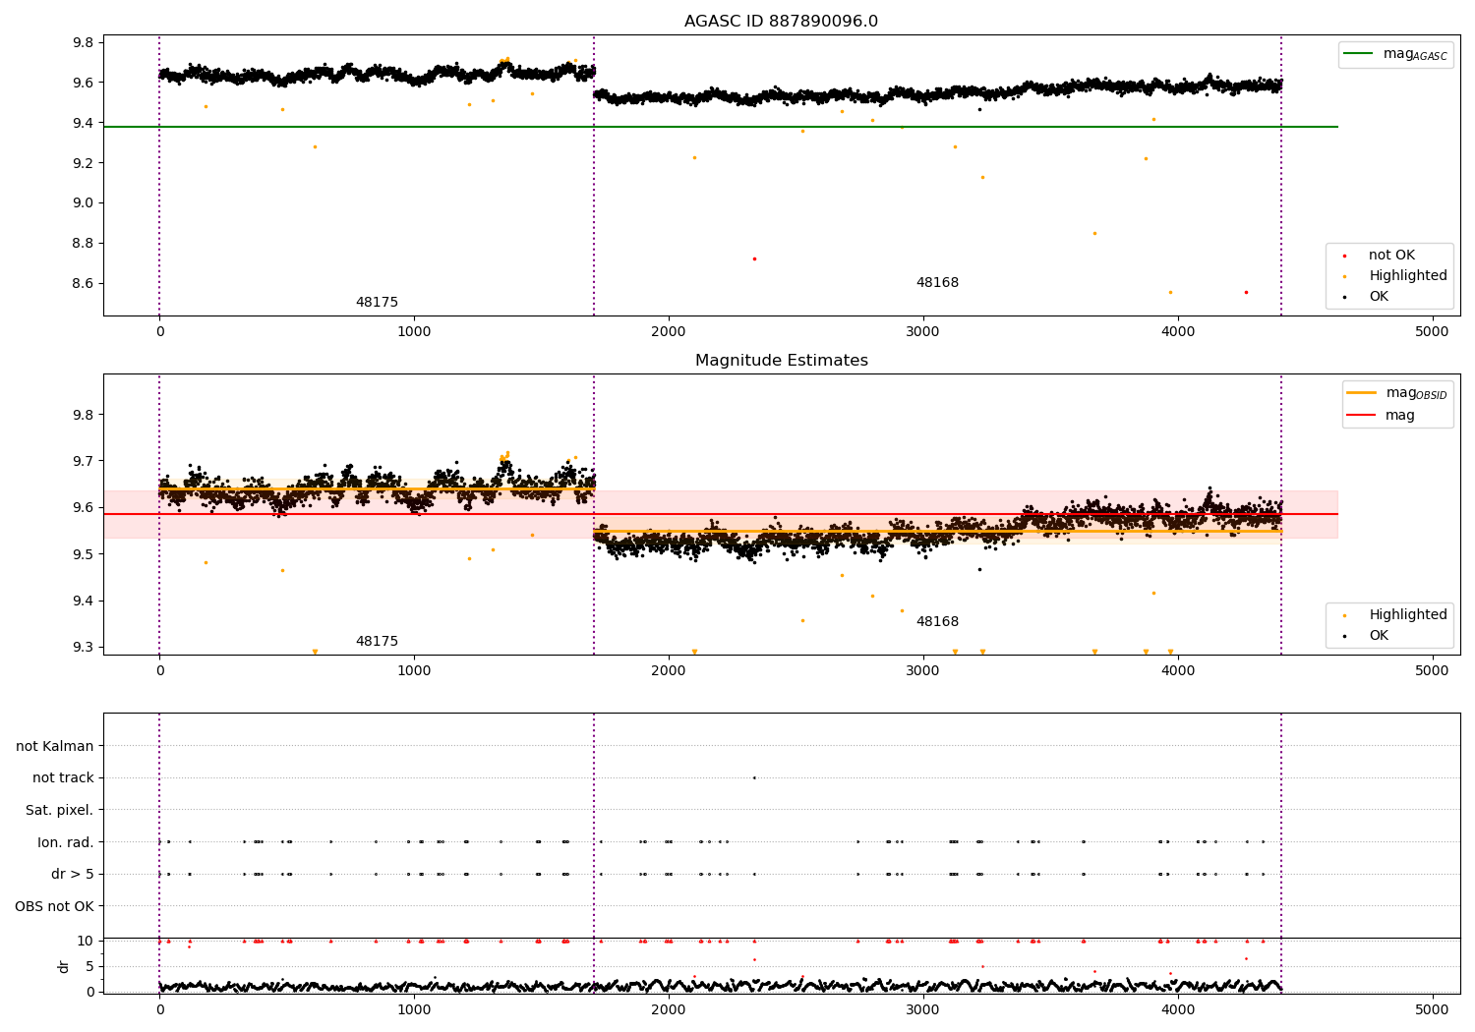
Task: Click the 'not track' row label
Action: pos(63,778)
